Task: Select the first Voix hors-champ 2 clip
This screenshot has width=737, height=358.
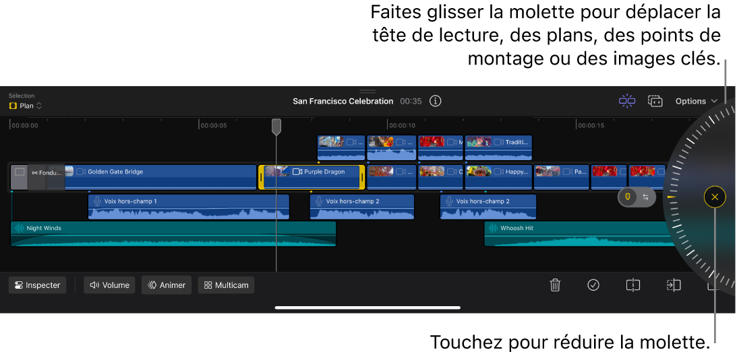Action: (362, 207)
